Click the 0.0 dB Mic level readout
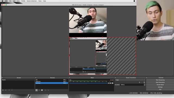Image resolution: width=174 pixels, height=98 pixels. (x=112, y=80)
